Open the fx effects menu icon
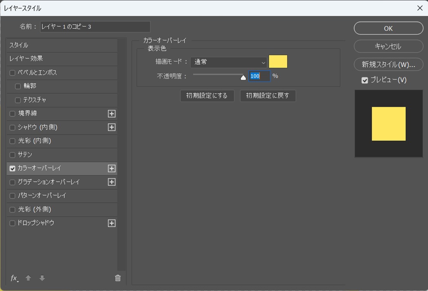The width and height of the screenshot is (428, 291). click(14, 278)
